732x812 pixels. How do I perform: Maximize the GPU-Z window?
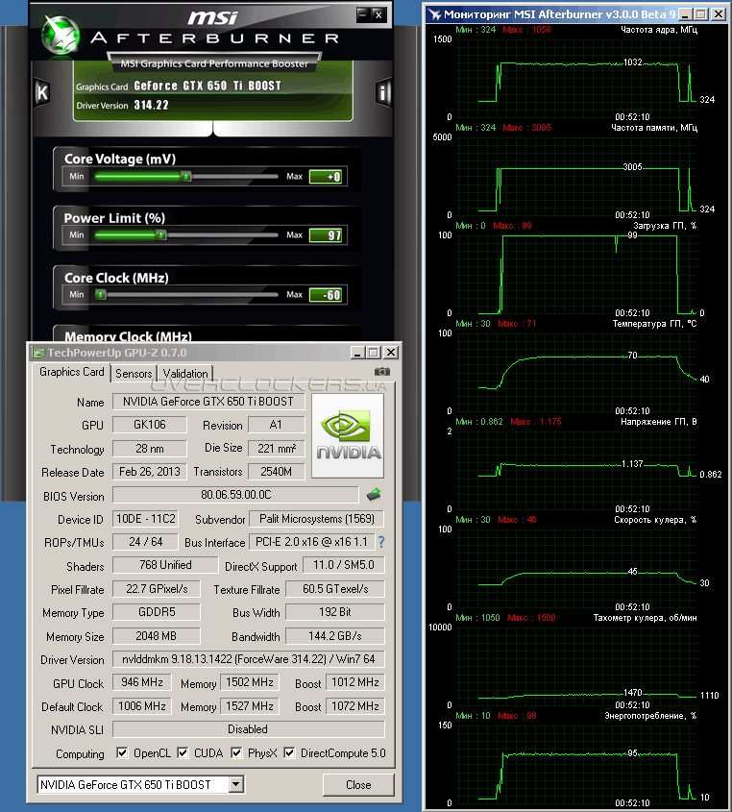(x=374, y=353)
